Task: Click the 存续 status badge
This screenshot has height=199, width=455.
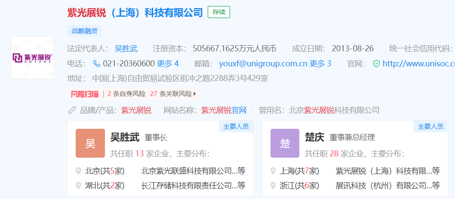Action: [219, 12]
